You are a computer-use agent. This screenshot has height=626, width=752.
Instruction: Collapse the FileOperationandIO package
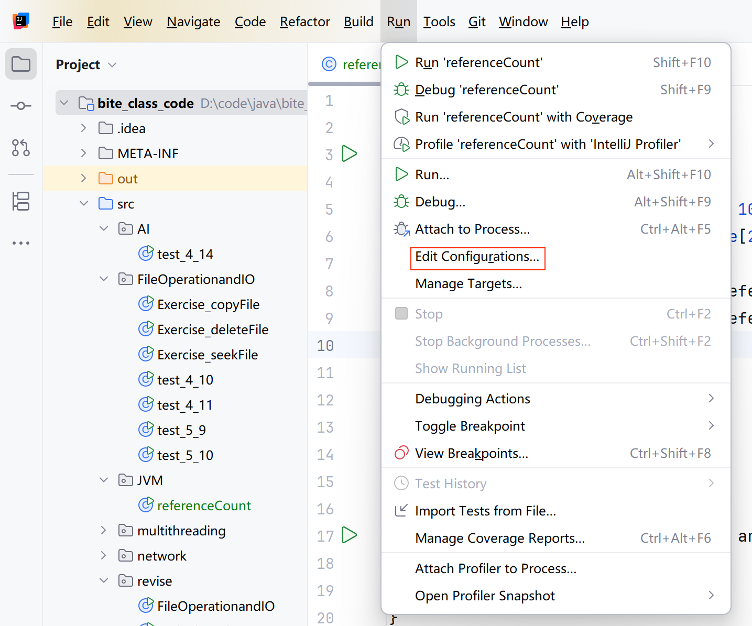[x=104, y=279]
